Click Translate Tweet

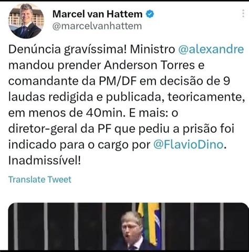[x=40, y=180]
